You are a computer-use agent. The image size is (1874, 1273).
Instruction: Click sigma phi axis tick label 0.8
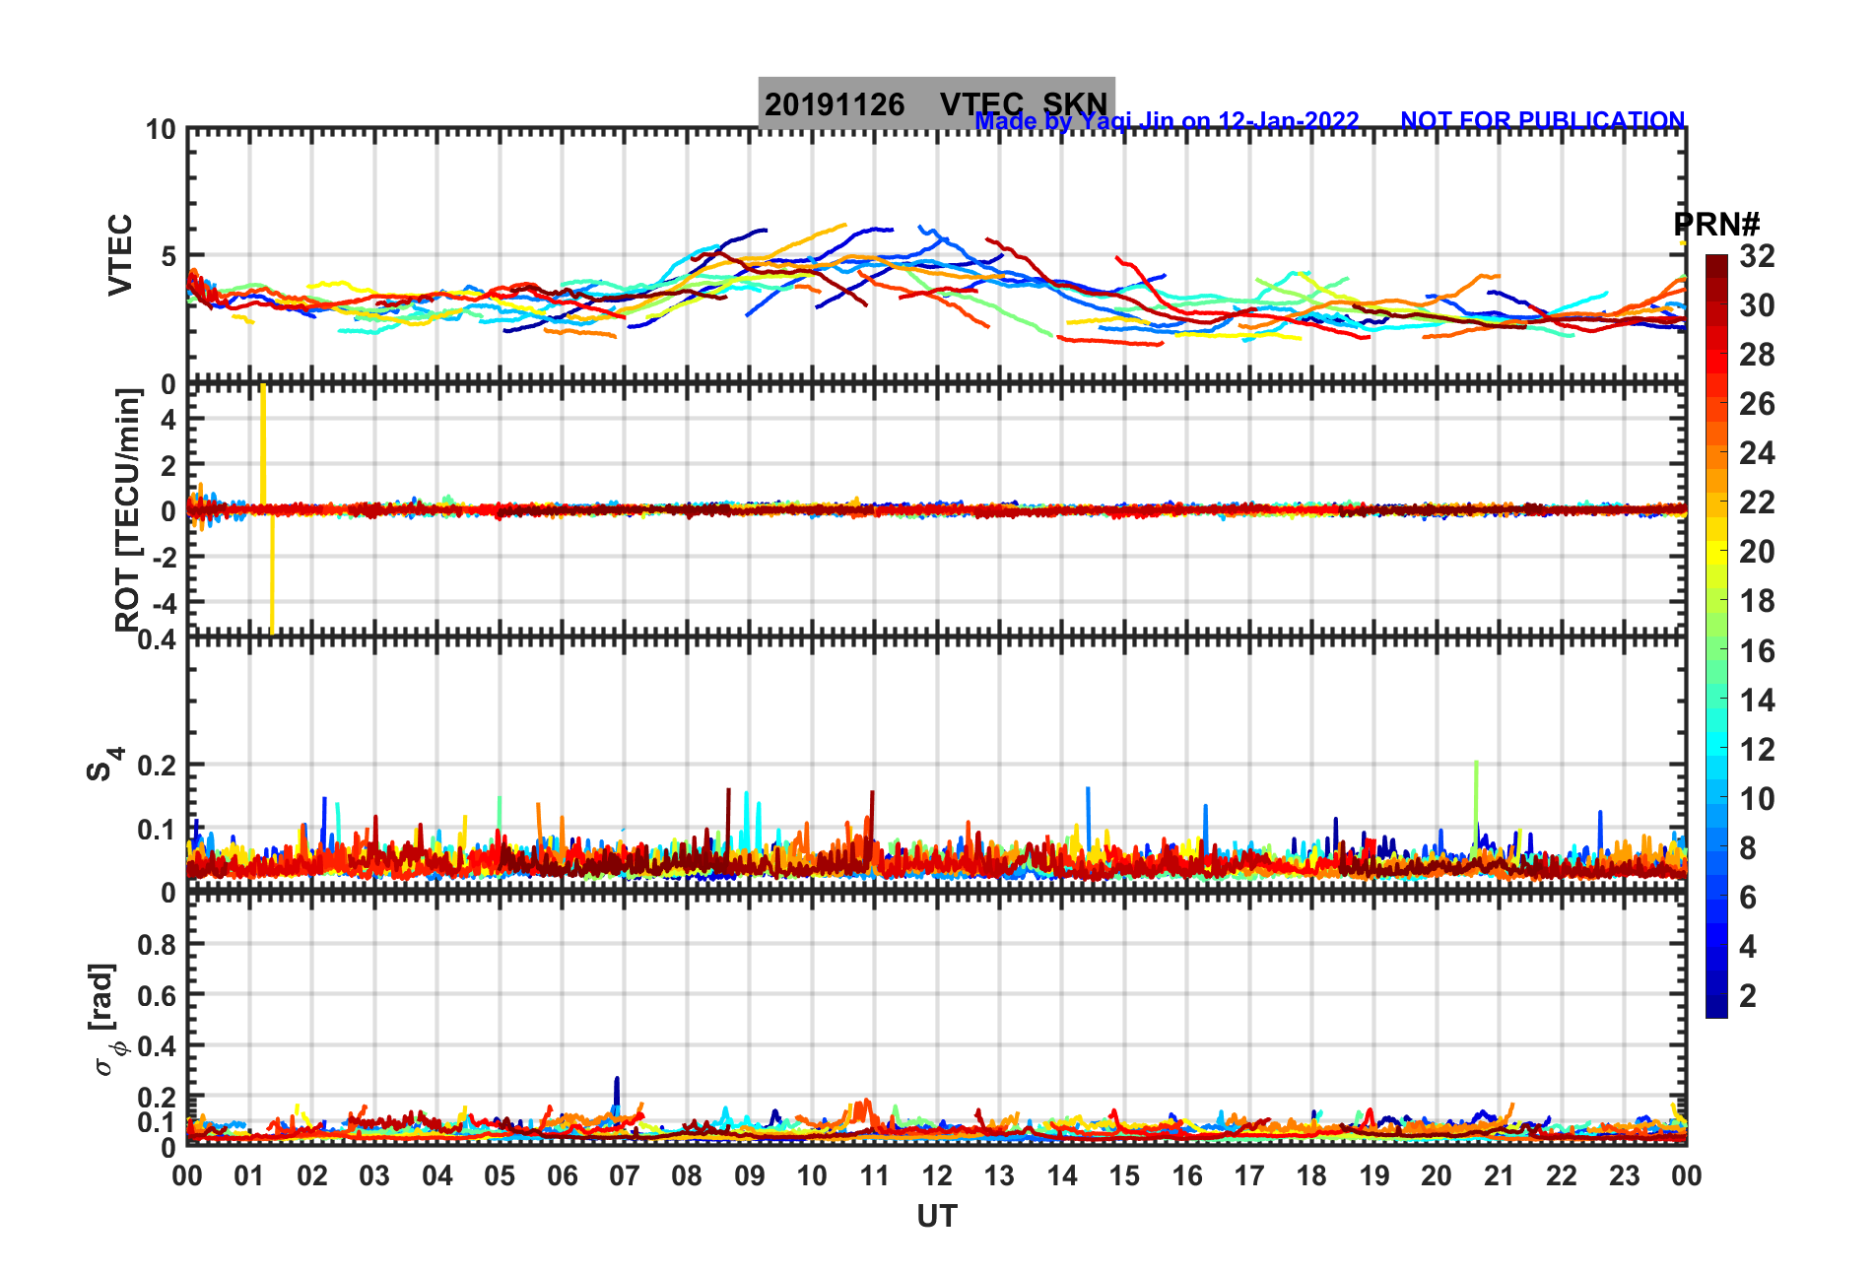[x=158, y=944]
